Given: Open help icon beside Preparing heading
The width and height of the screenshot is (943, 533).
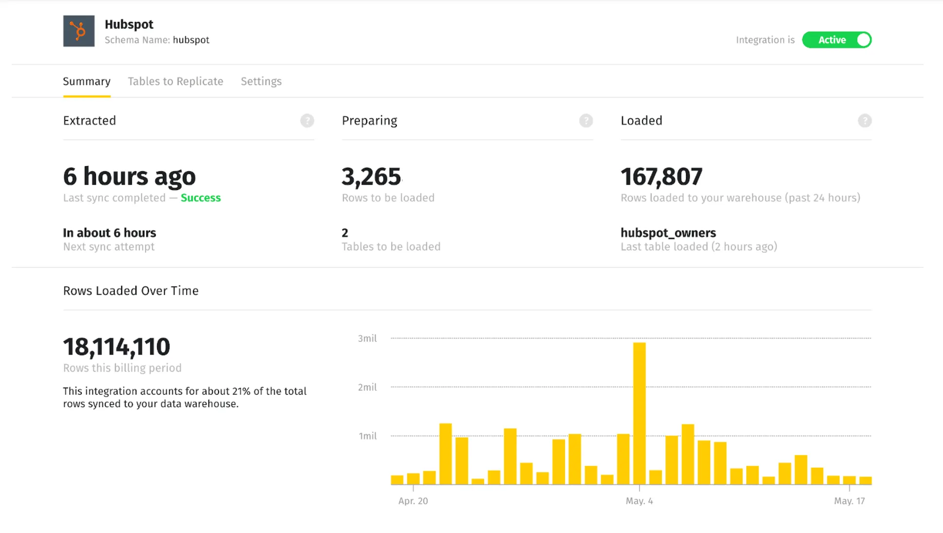Looking at the screenshot, I should [585, 121].
